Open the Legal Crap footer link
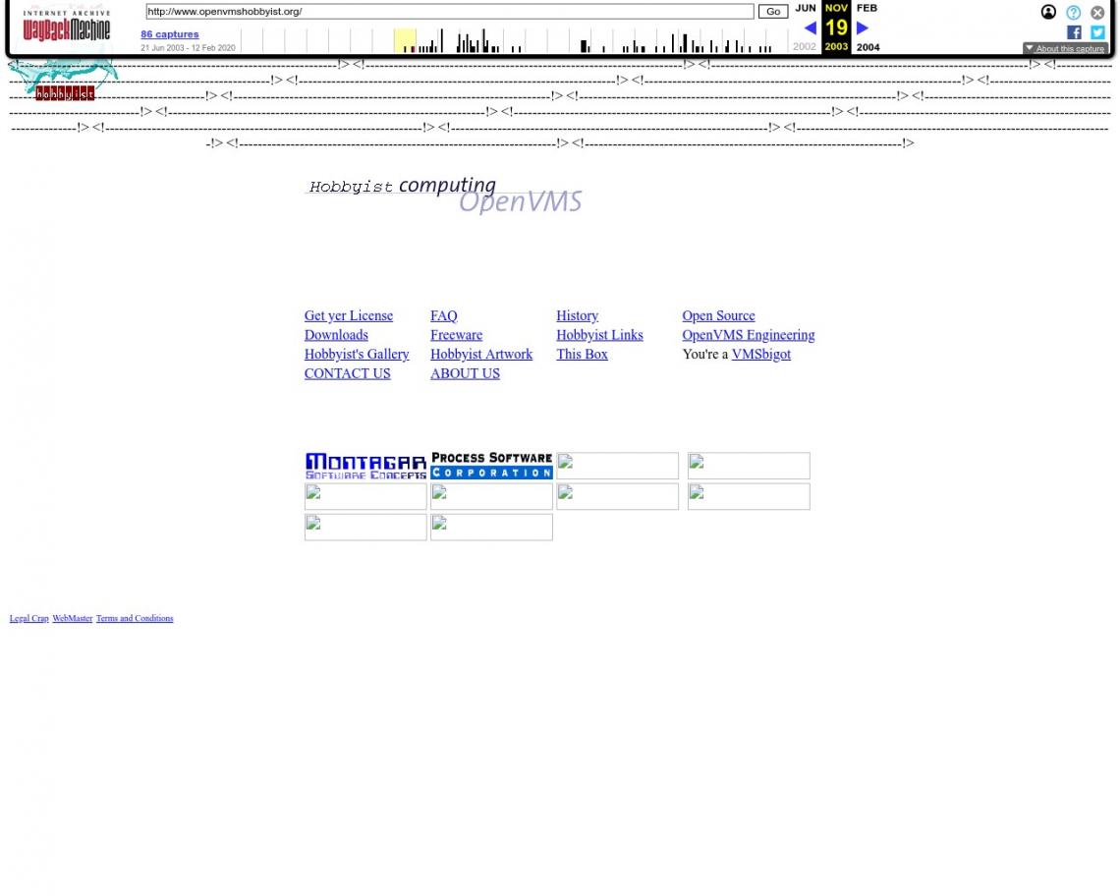Screen dimensions: 1120x896 [29, 619]
